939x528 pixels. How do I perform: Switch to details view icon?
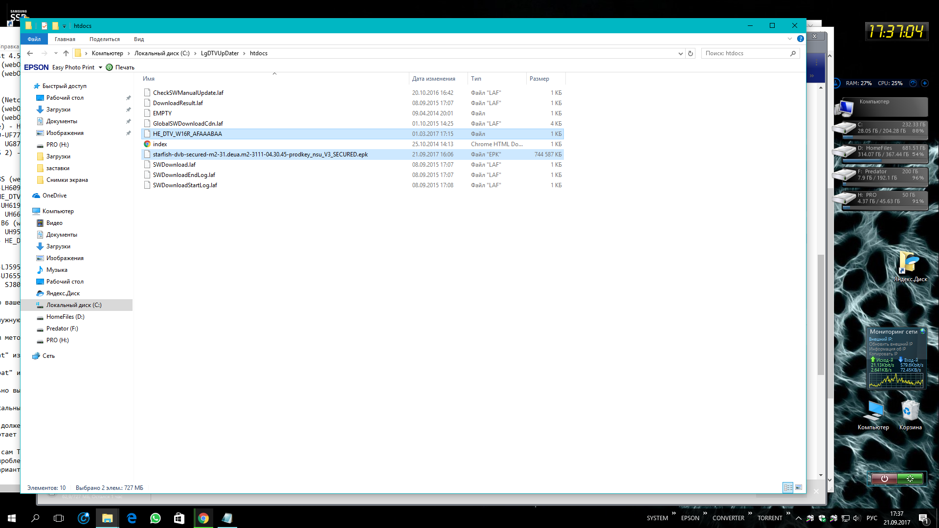coord(788,487)
